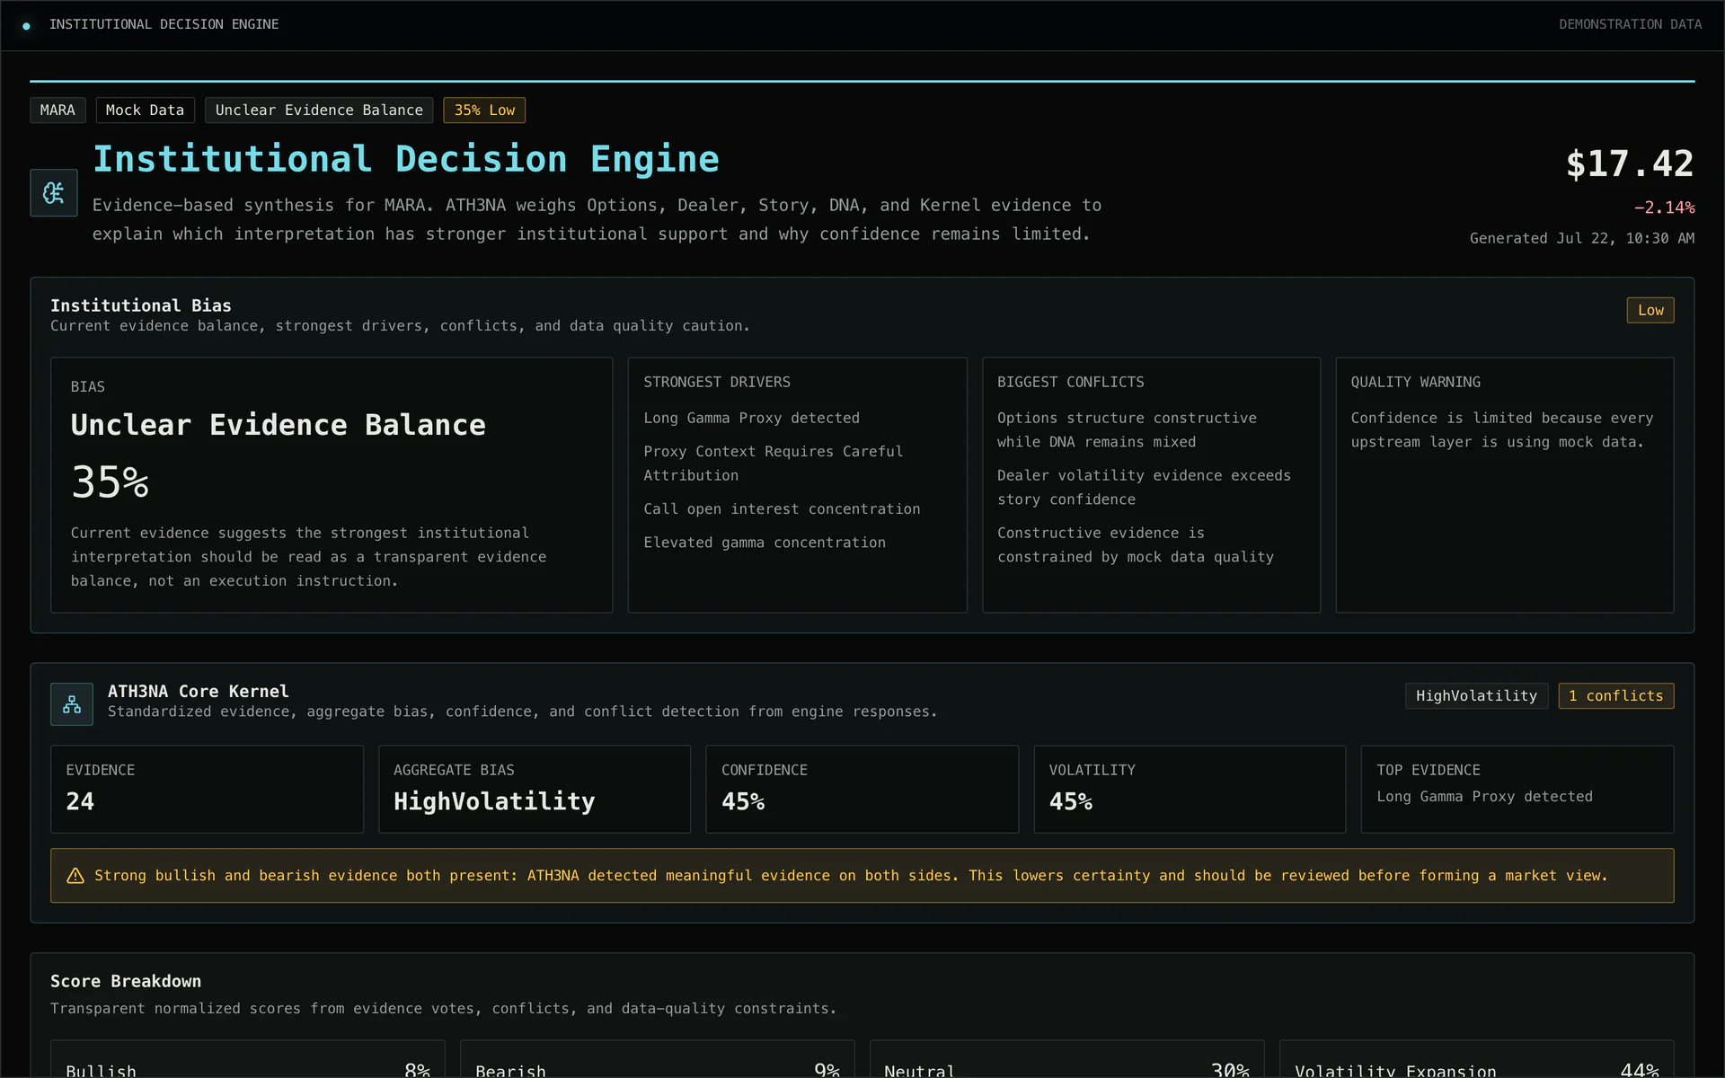Click the Low badge in Institutional Bias panel

click(1650, 310)
